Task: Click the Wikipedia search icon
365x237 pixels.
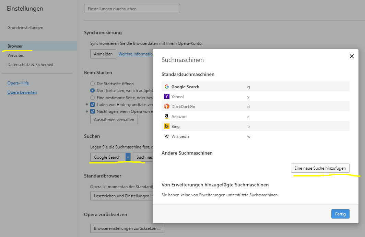Action: [x=166, y=136]
